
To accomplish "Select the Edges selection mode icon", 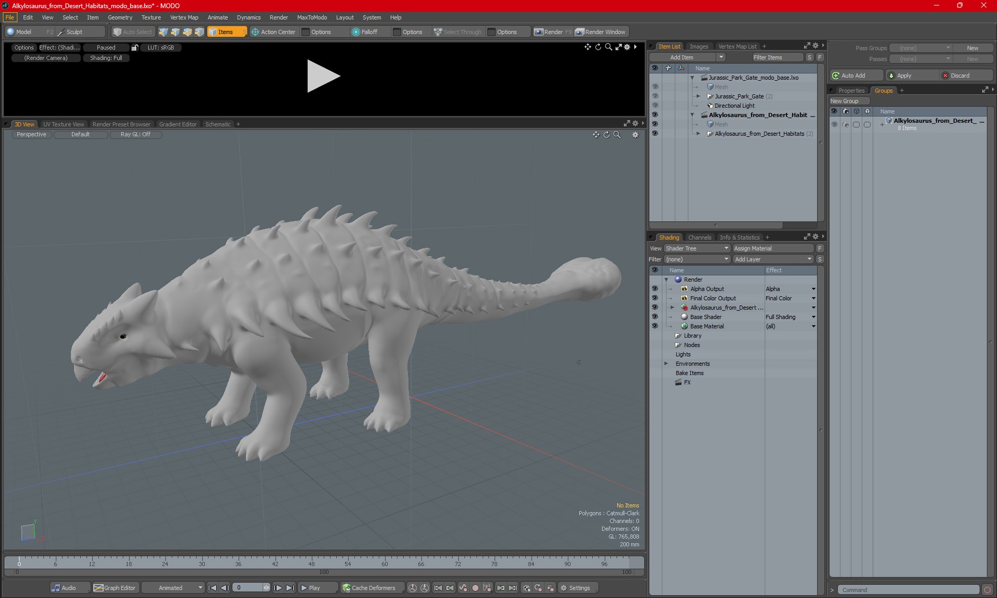I will click(175, 32).
